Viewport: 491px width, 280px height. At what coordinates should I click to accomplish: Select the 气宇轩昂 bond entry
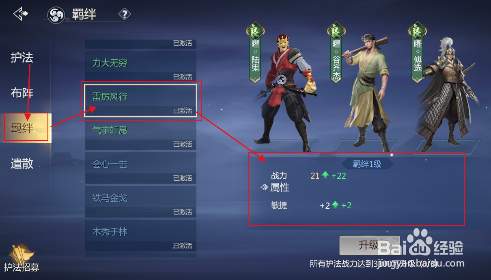click(141, 133)
